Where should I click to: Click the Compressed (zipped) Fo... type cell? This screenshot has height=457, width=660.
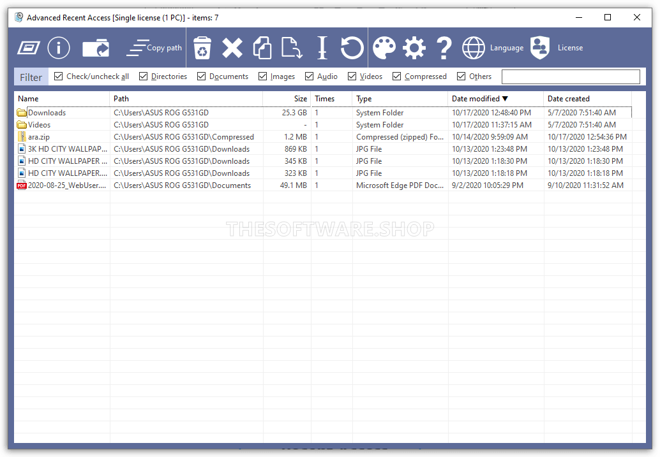[x=400, y=137]
